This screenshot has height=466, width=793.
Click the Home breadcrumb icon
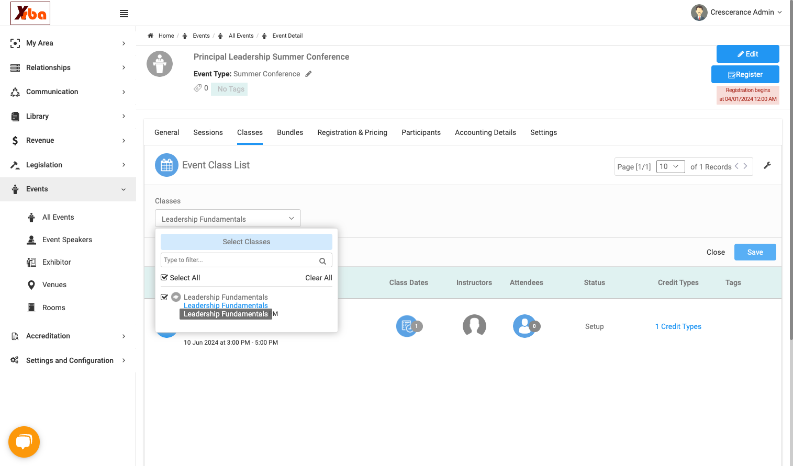tap(151, 36)
